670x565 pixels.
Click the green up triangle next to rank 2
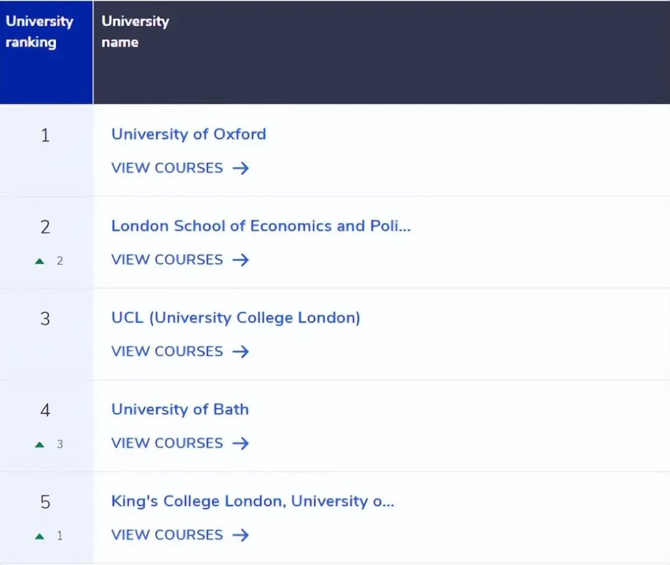(x=40, y=261)
